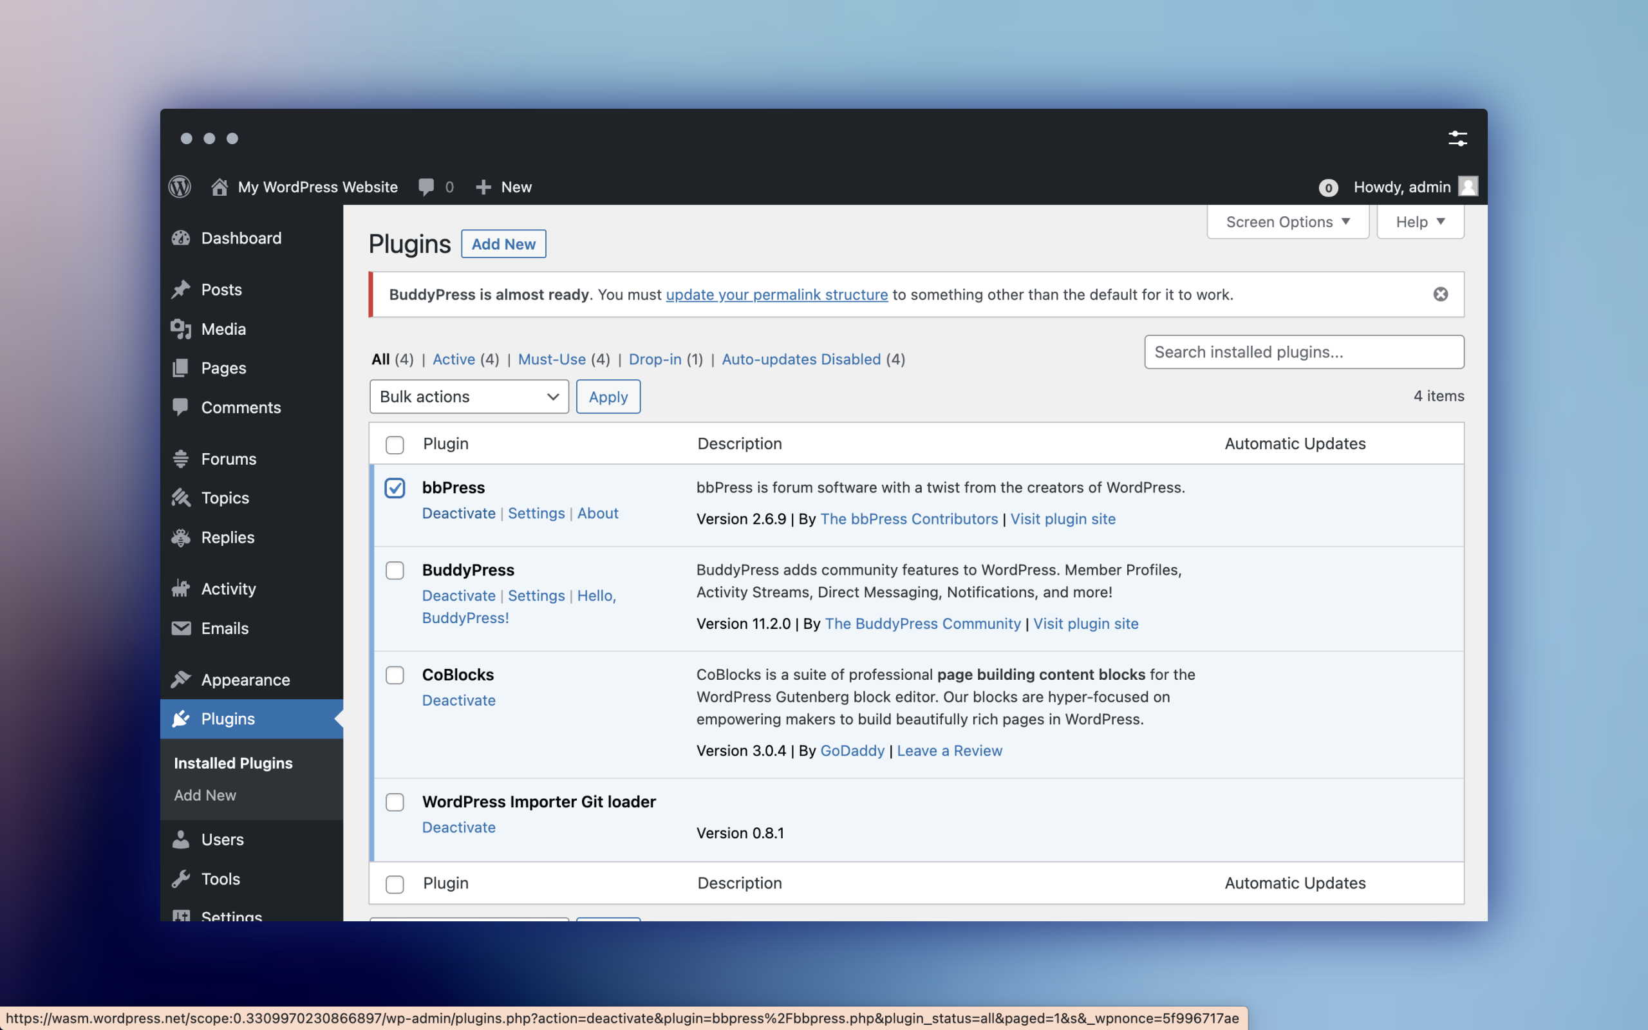
Task: Follow the update your permalink structure link
Action: (777, 294)
